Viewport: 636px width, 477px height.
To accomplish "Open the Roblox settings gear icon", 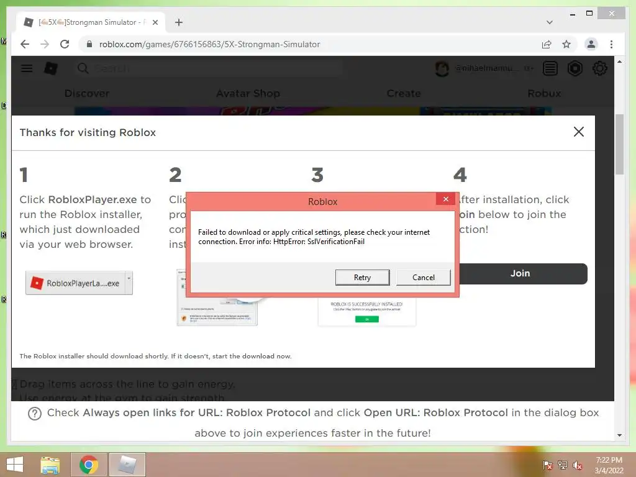I will 600,68.
